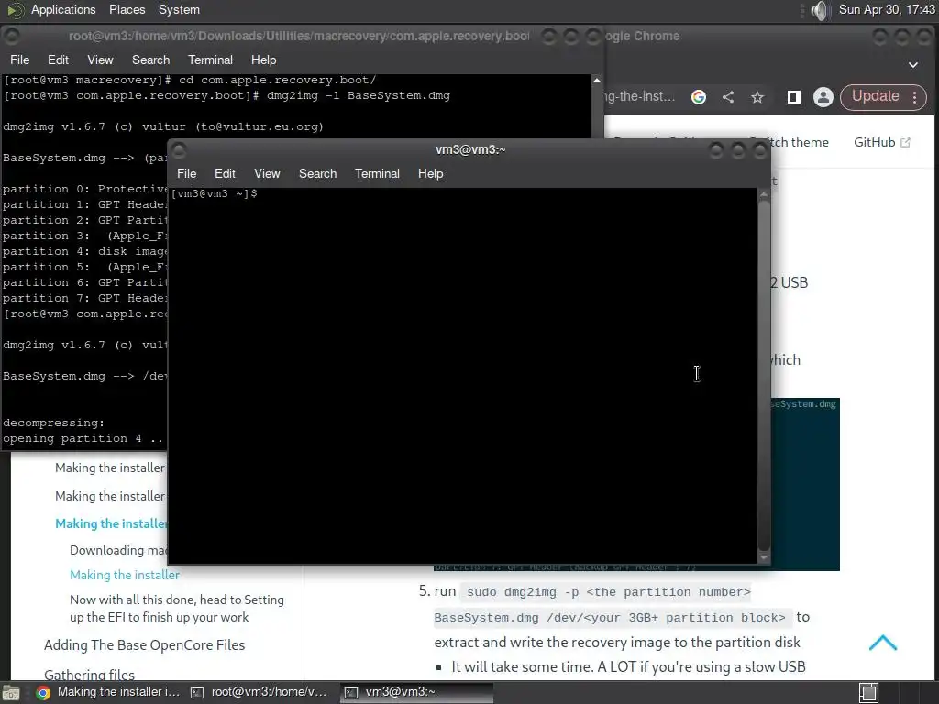Screen dimensions: 939x704
Task: Click scrollbar down arrow in vm3@vm3 terminal
Action: 764,558
